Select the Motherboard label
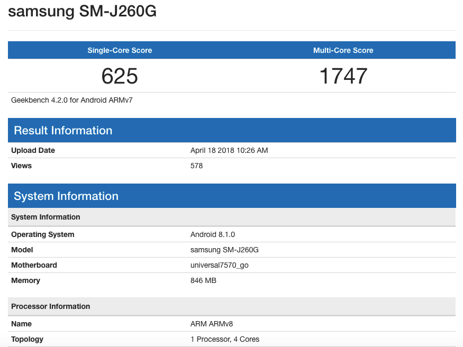Viewport: 463px width, 347px height. pyautogui.click(x=34, y=265)
